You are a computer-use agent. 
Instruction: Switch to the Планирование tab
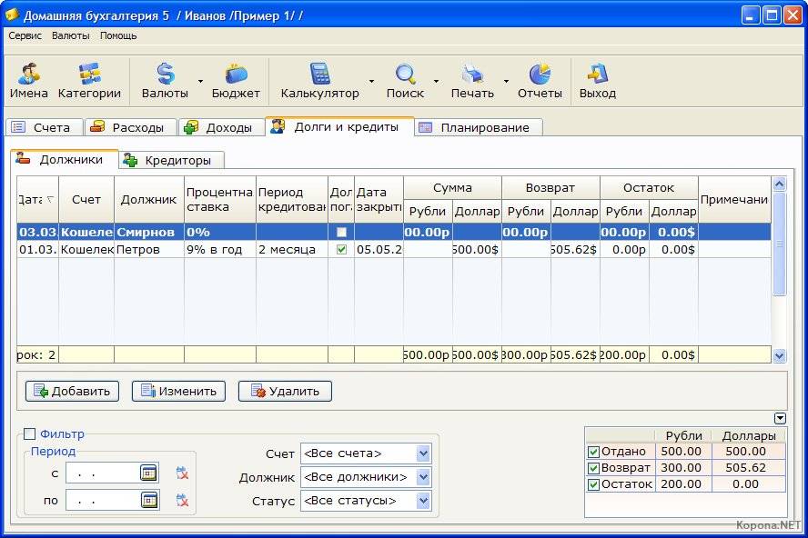[479, 127]
